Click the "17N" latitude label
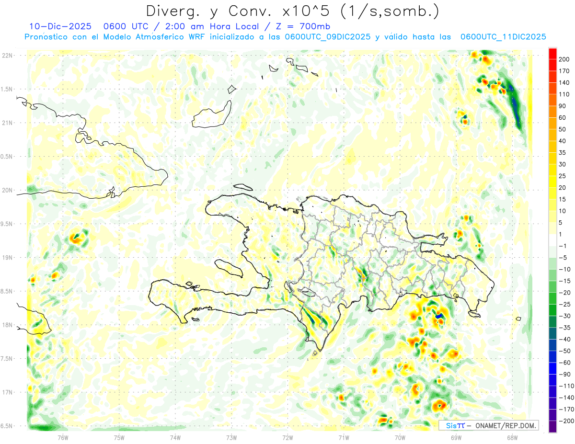Viewport: 575px width, 444px height. pos(7,392)
